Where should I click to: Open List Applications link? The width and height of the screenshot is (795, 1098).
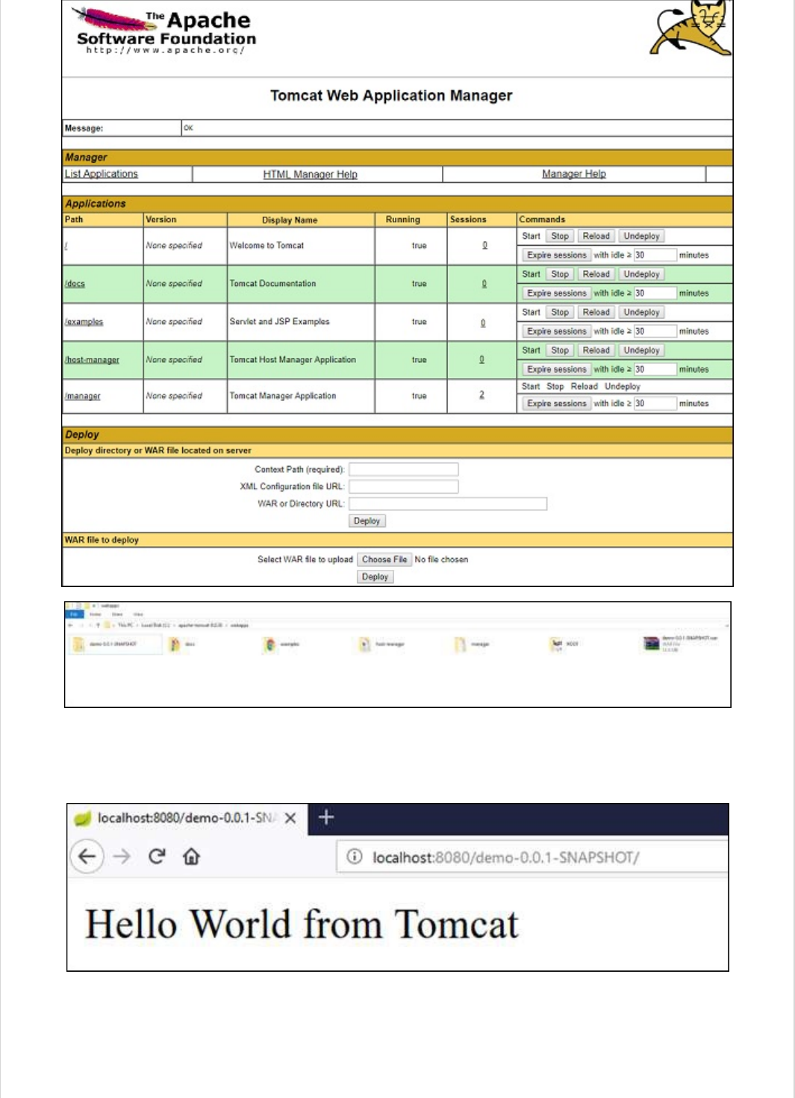(102, 174)
